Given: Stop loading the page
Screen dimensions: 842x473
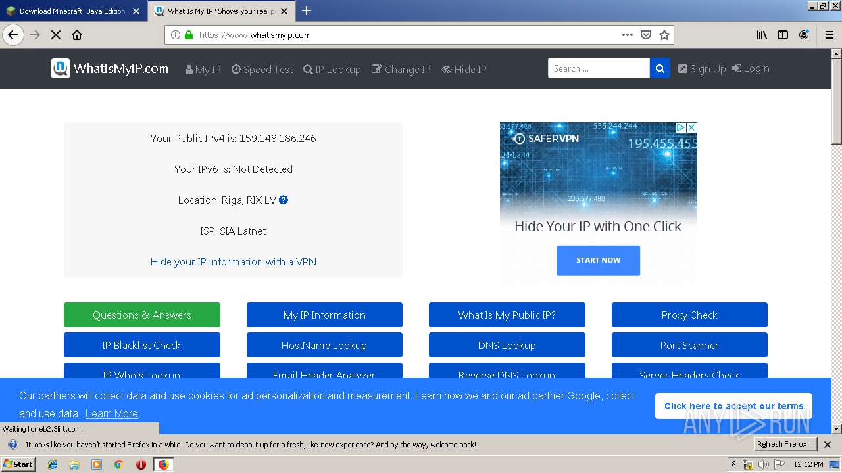Looking at the screenshot, I should pyautogui.click(x=56, y=35).
